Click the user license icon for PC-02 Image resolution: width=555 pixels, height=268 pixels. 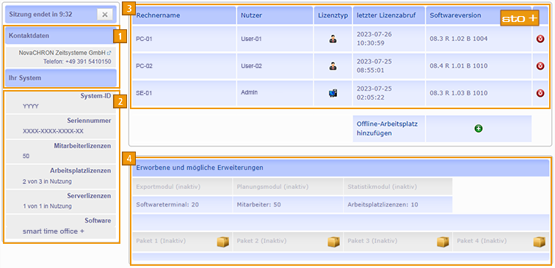(x=333, y=66)
